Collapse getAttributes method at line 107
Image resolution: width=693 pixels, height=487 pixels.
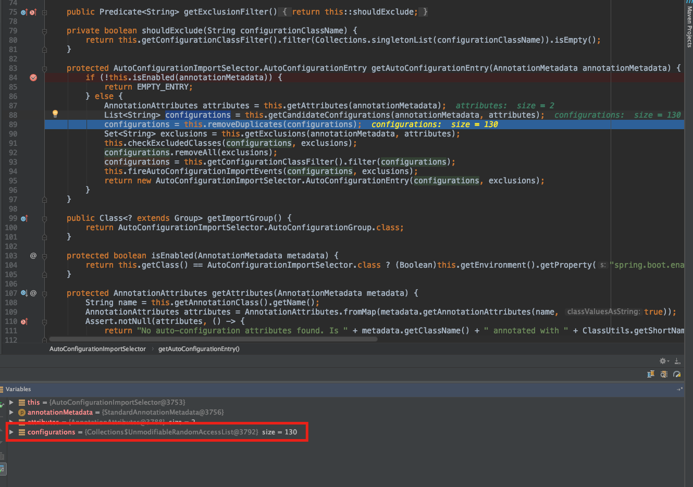[x=44, y=293]
